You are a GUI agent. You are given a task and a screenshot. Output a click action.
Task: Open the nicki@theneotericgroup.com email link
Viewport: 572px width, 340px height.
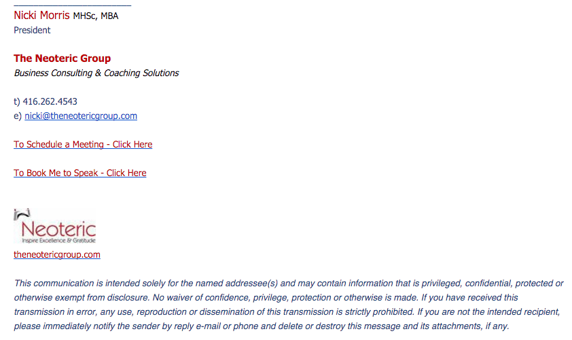pos(81,116)
